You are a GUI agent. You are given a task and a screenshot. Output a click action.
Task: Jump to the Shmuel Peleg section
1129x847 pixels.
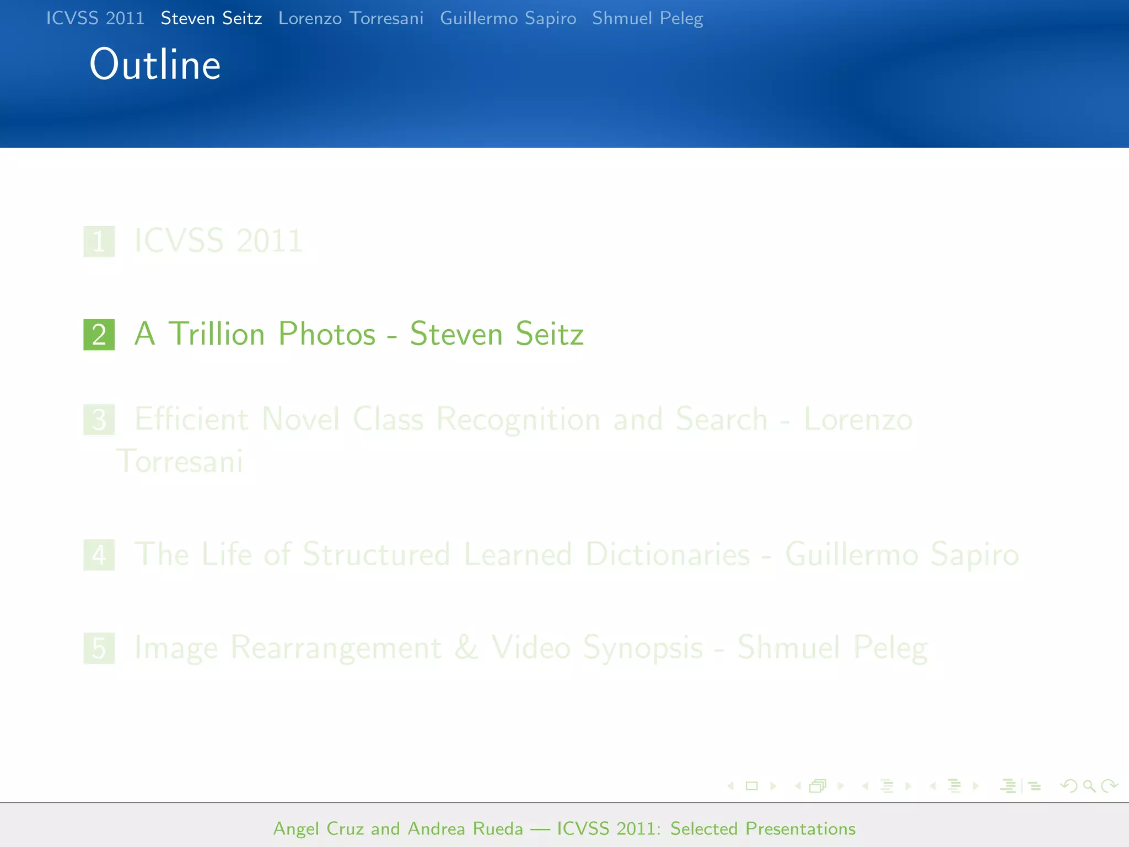click(x=648, y=18)
